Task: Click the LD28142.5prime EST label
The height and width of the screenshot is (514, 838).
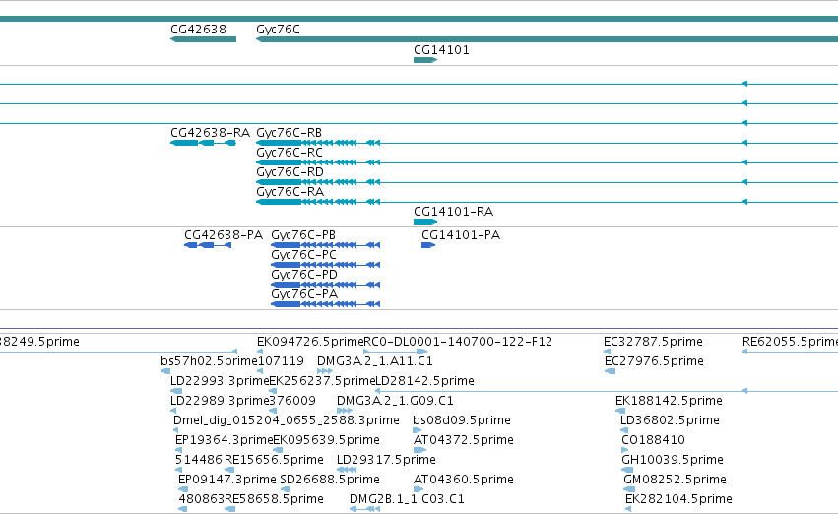Action: click(x=425, y=381)
